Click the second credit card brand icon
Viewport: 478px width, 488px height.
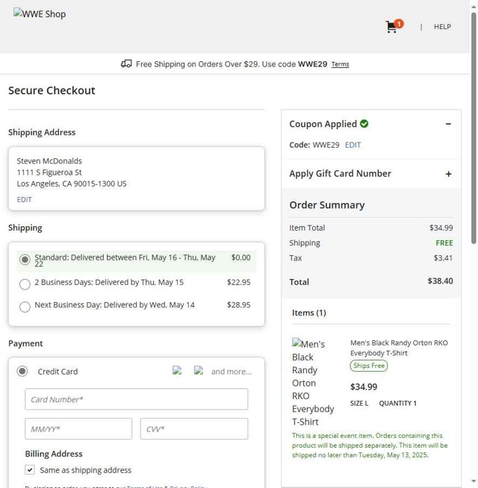pos(199,370)
